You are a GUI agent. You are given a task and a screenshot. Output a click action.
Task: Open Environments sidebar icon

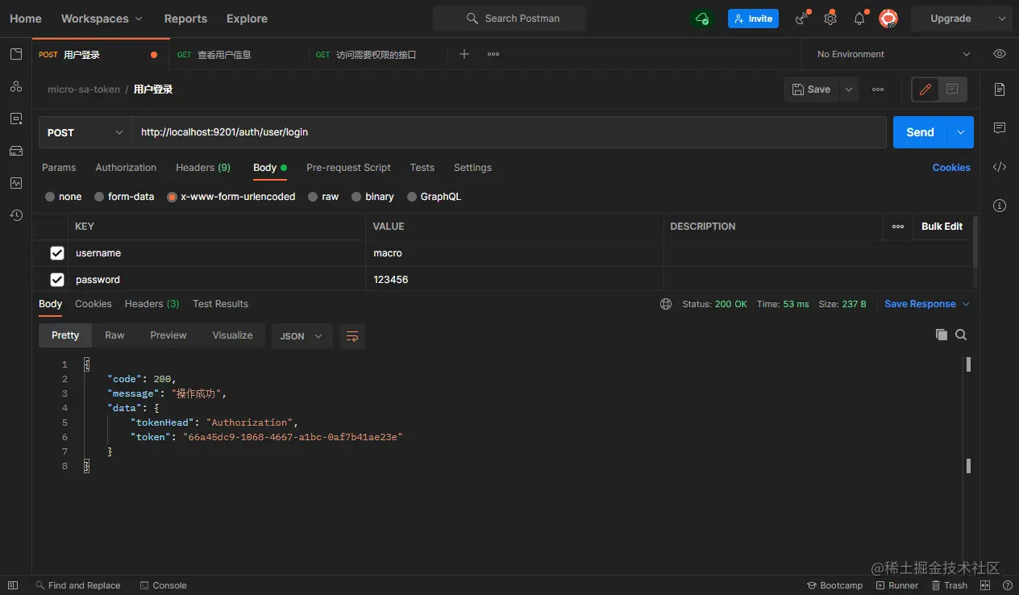[16, 119]
